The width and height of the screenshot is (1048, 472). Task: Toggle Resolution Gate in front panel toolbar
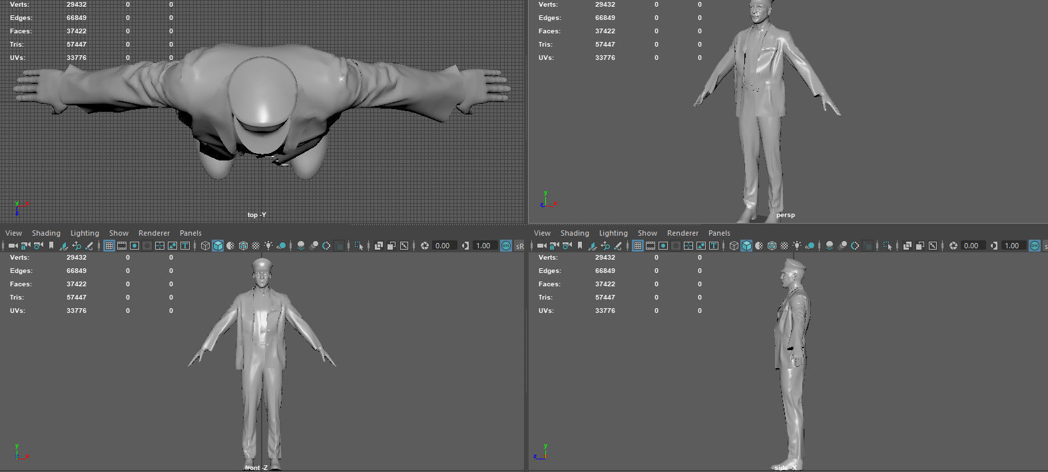click(x=134, y=246)
